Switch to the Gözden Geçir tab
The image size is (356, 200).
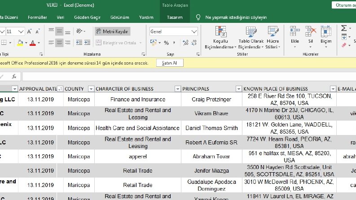[x=87, y=17]
